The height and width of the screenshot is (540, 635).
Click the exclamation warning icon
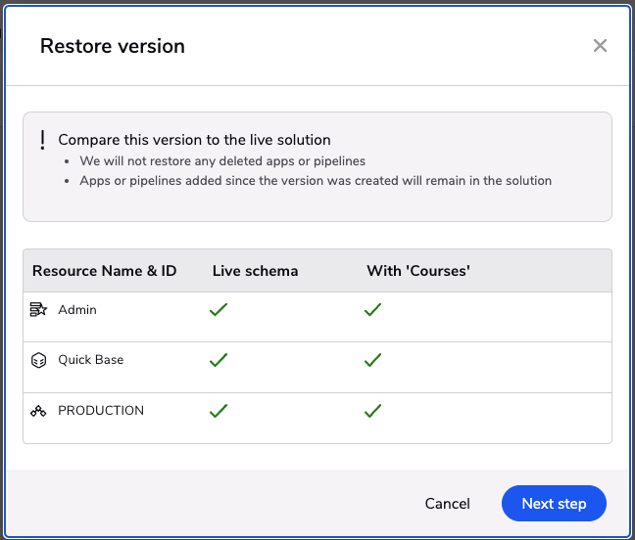coord(43,140)
